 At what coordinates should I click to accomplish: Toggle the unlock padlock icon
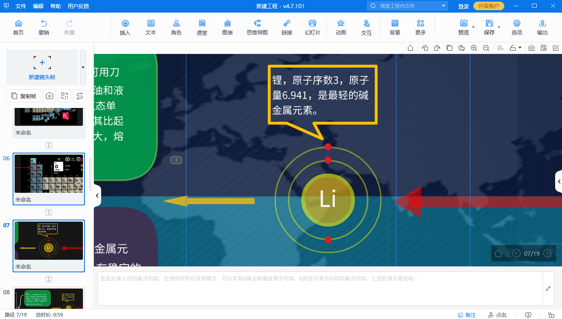(x=513, y=48)
